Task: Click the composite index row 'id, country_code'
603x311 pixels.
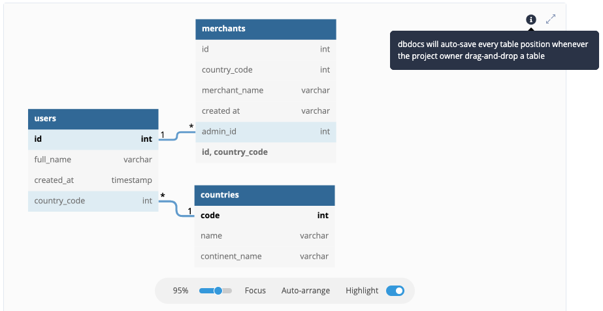Action: point(266,152)
